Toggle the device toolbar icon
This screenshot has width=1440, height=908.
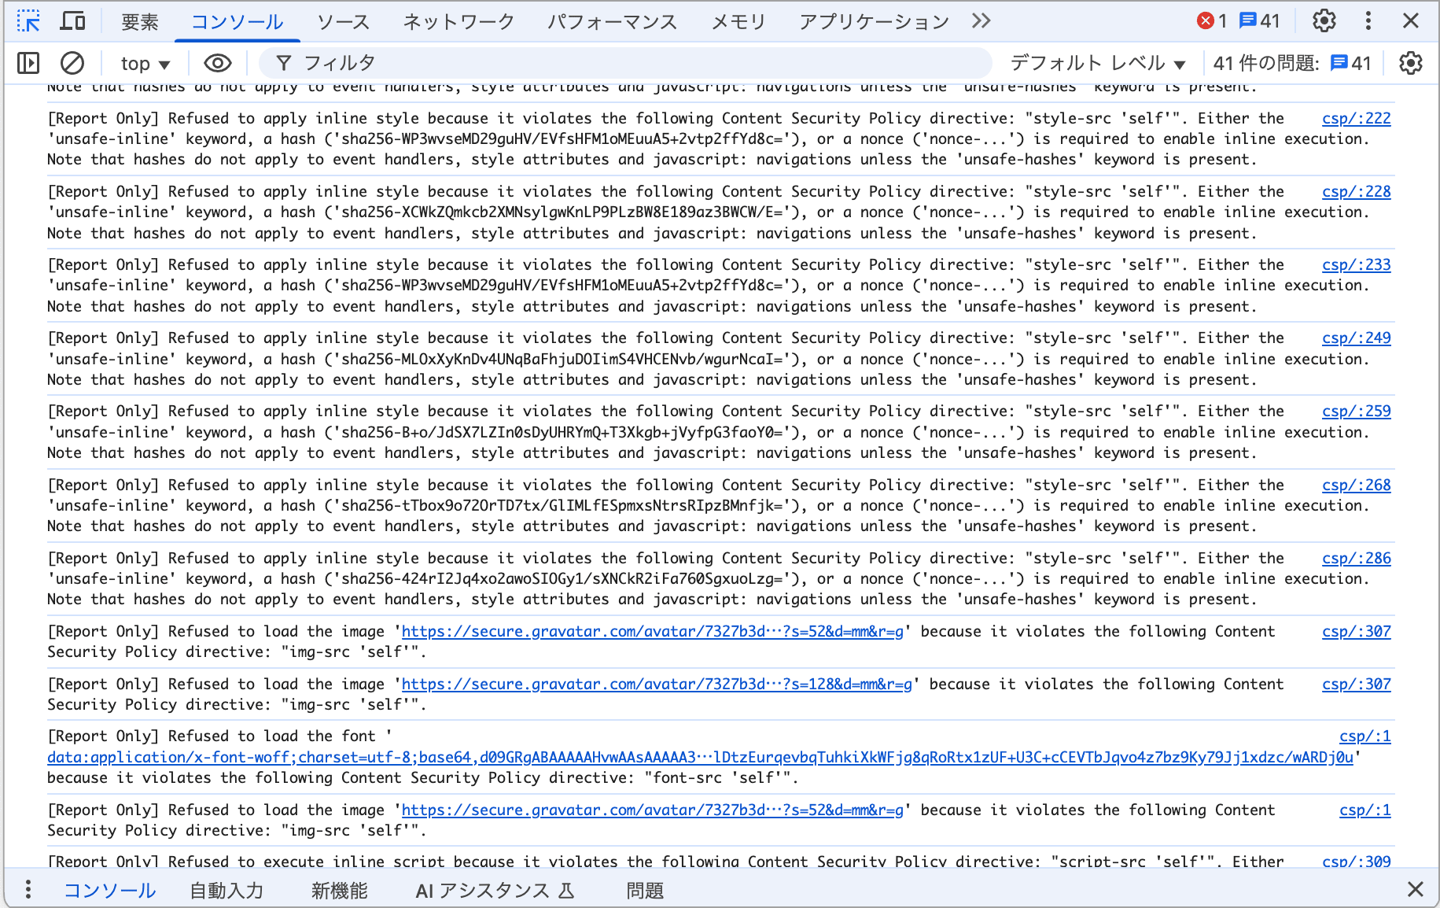(x=73, y=21)
